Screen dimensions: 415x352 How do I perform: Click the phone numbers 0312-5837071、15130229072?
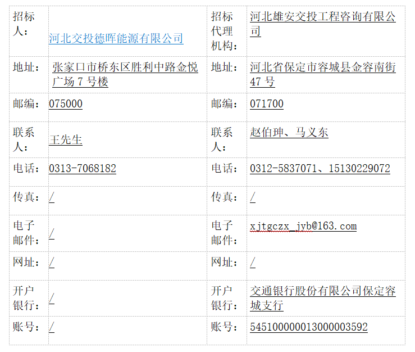click(x=320, y=169)
